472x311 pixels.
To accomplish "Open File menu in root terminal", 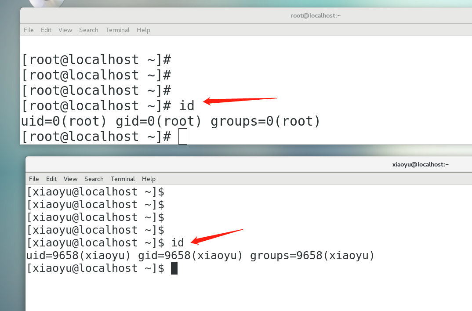I will point(29,30).
